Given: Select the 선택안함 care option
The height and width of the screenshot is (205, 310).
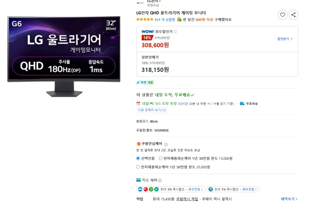Looking at the screenshot, I should pos(138,158).
